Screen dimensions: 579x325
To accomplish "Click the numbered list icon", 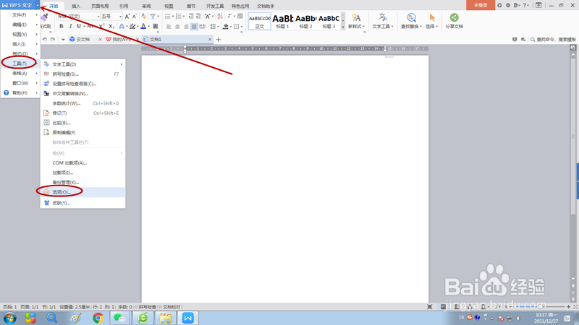I will [178, 16].
